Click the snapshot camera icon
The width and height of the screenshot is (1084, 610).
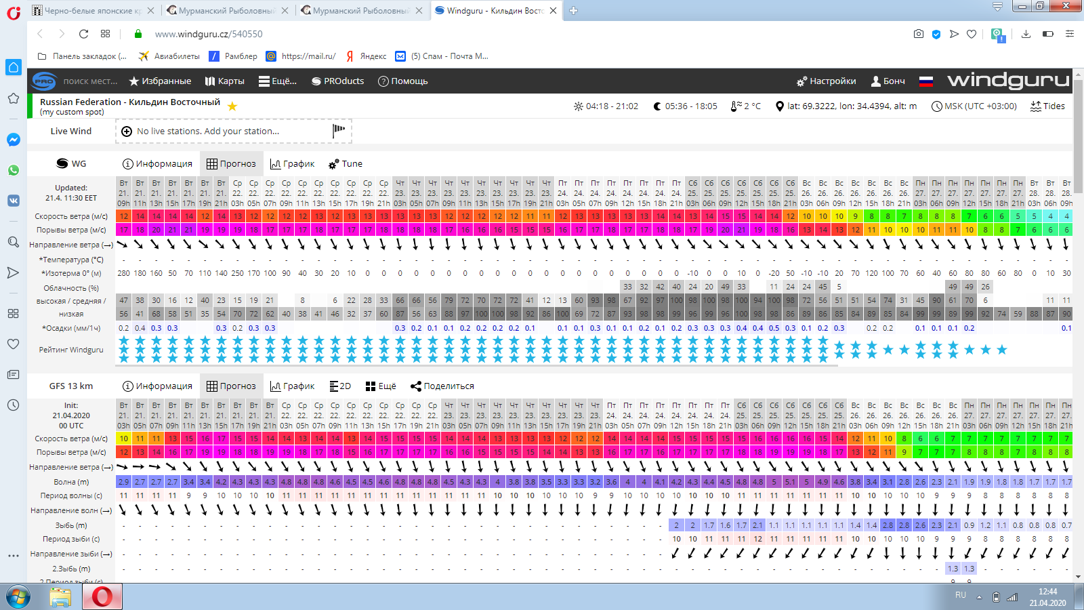[x=918, y=34]
